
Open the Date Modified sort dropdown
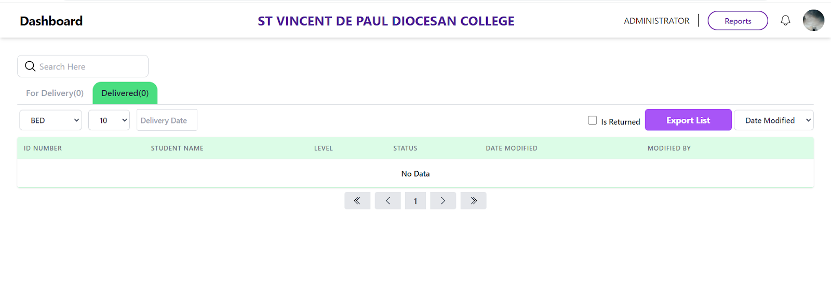click(x=773, y=120)
